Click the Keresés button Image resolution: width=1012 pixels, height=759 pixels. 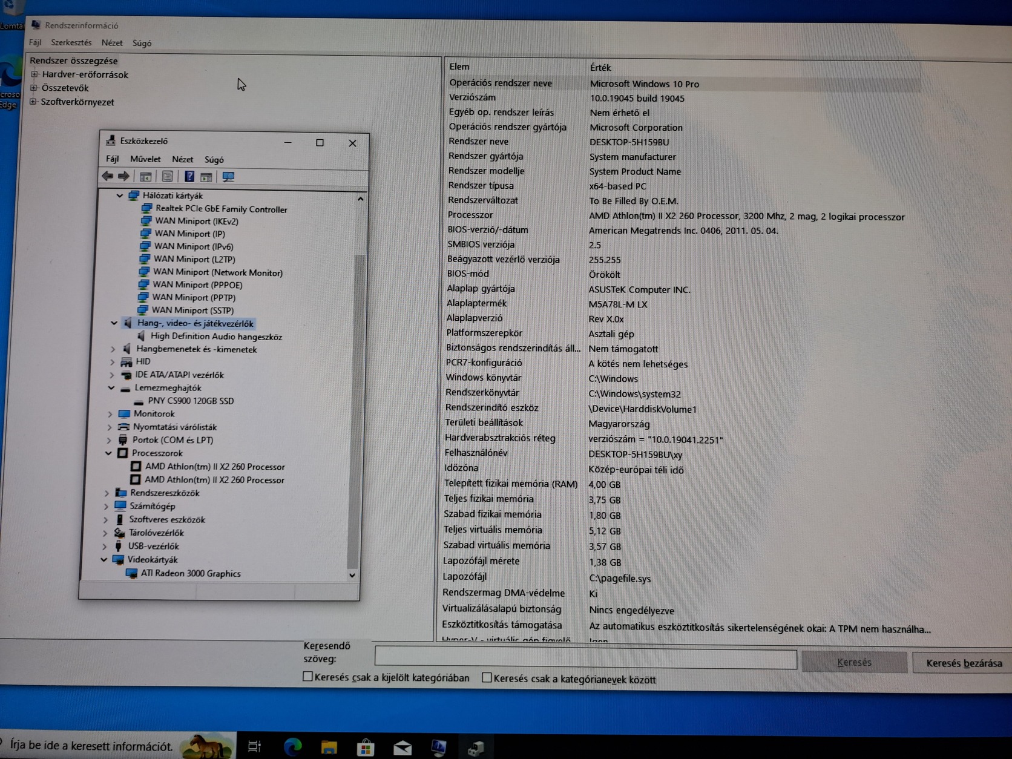click(x=854, y=662)
